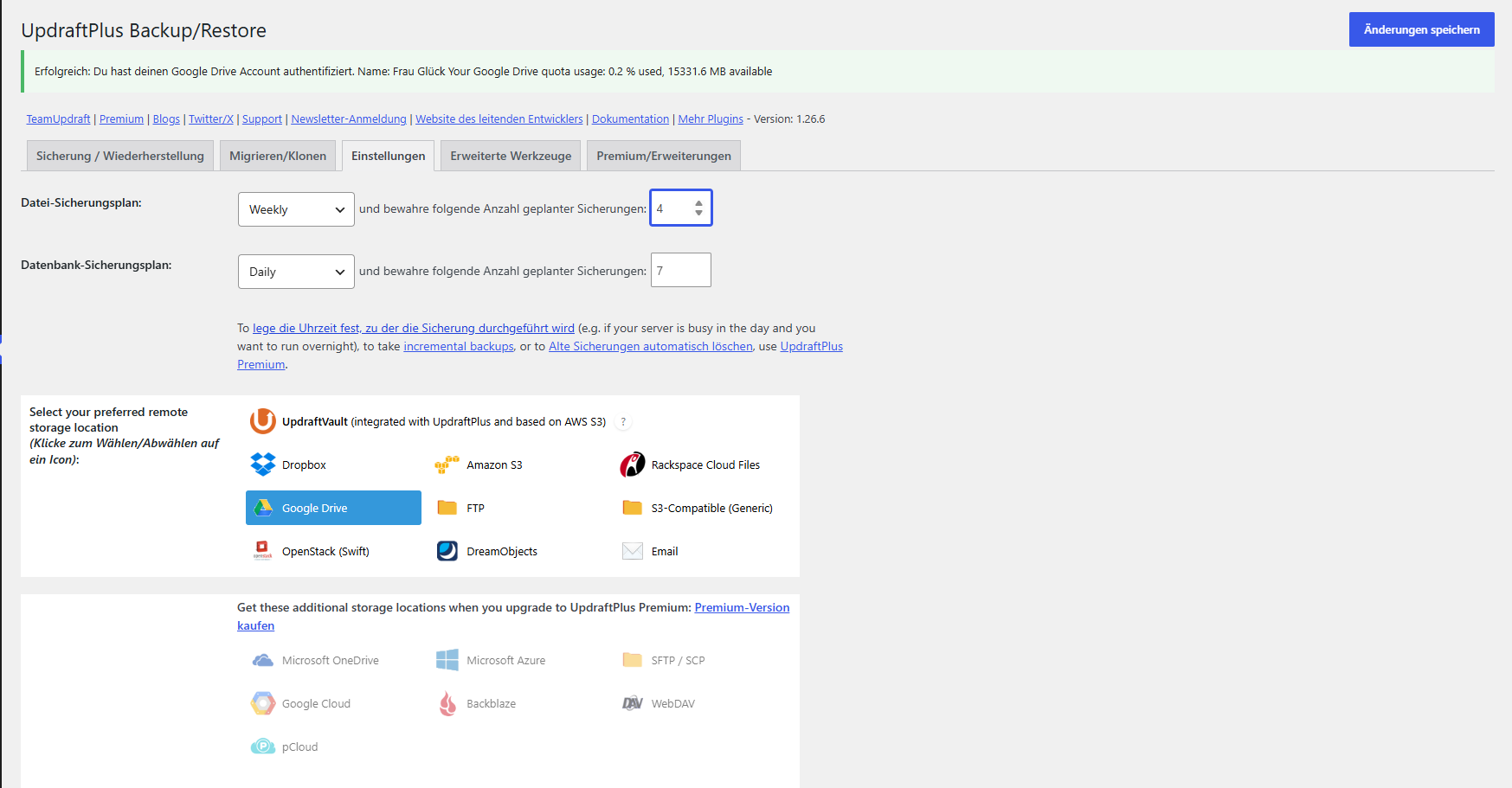Open the Support link

(262, 119)
